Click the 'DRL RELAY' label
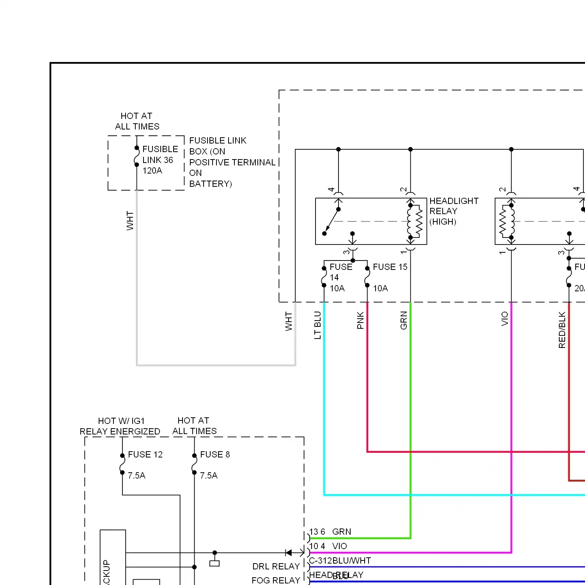This screenshot has height=585, width=585. click(276, 566)
